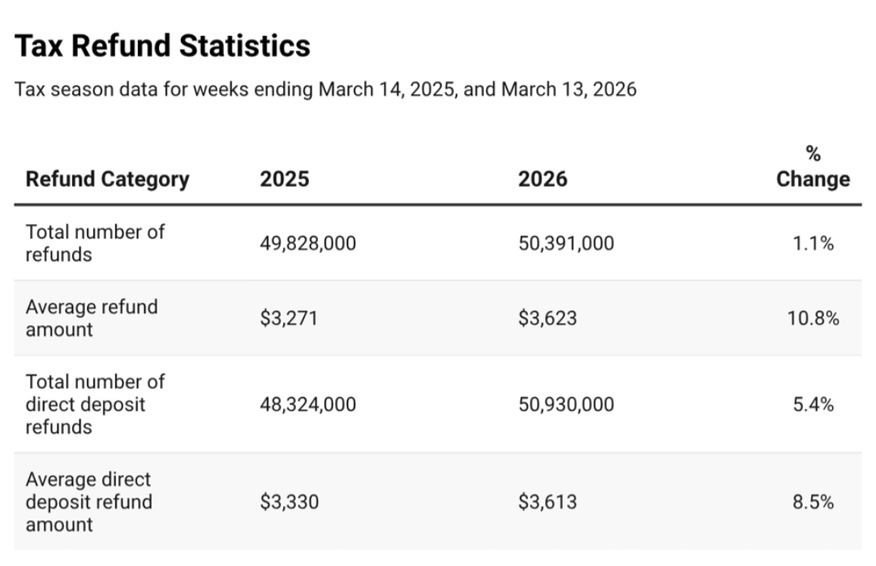
Task: Click the $3,271 cell
Action: [289, 319]
